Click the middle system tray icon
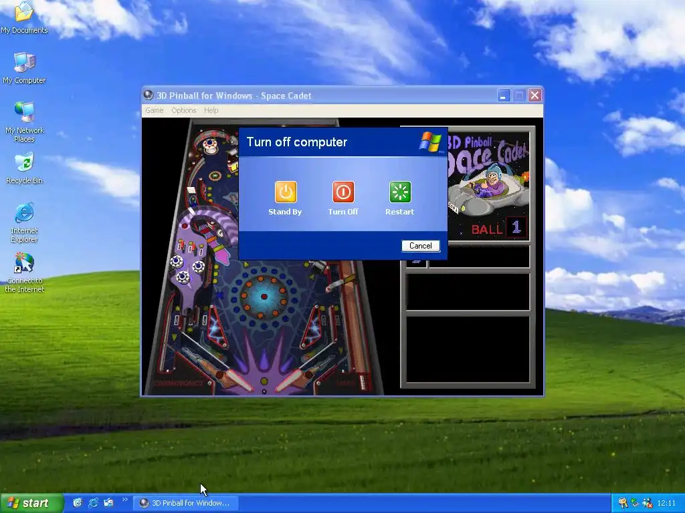This screenshot has height=513, width=685. [x=635, y=503]
